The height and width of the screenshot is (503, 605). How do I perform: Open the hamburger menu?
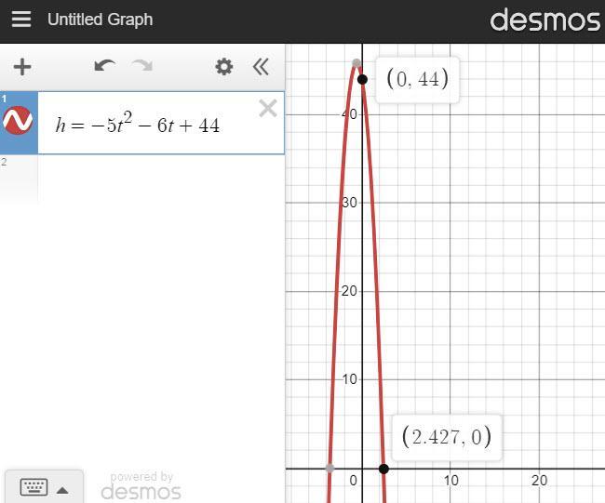pyautogui.click(x=21, y=20)
